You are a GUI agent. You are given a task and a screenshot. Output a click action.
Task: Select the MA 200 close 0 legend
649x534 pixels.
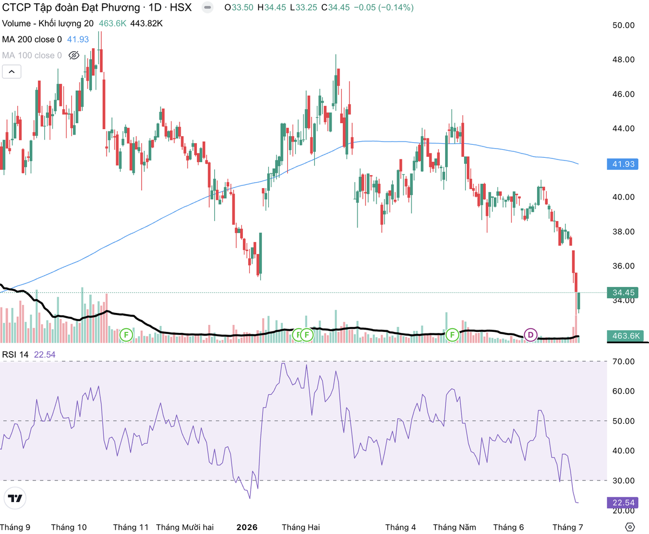32,39
